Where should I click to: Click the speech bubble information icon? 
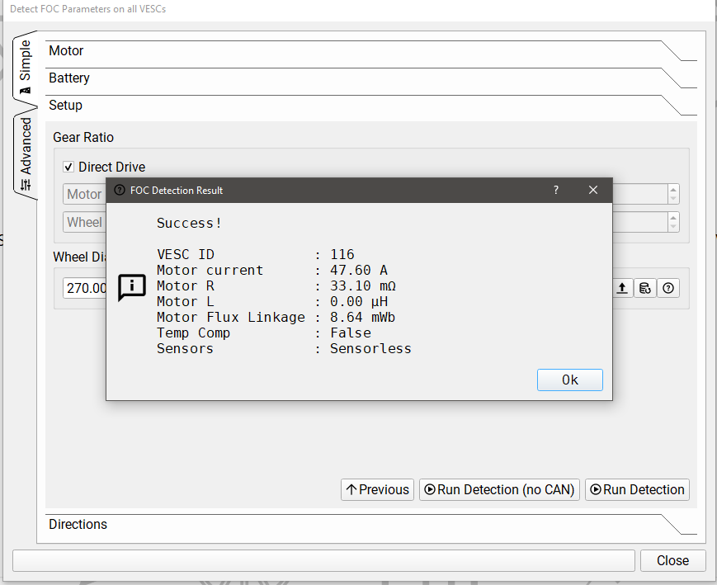(132, 286)
